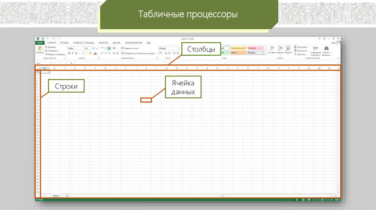Click the Cut (Вырезать) scissors icon

click(46, 47)
